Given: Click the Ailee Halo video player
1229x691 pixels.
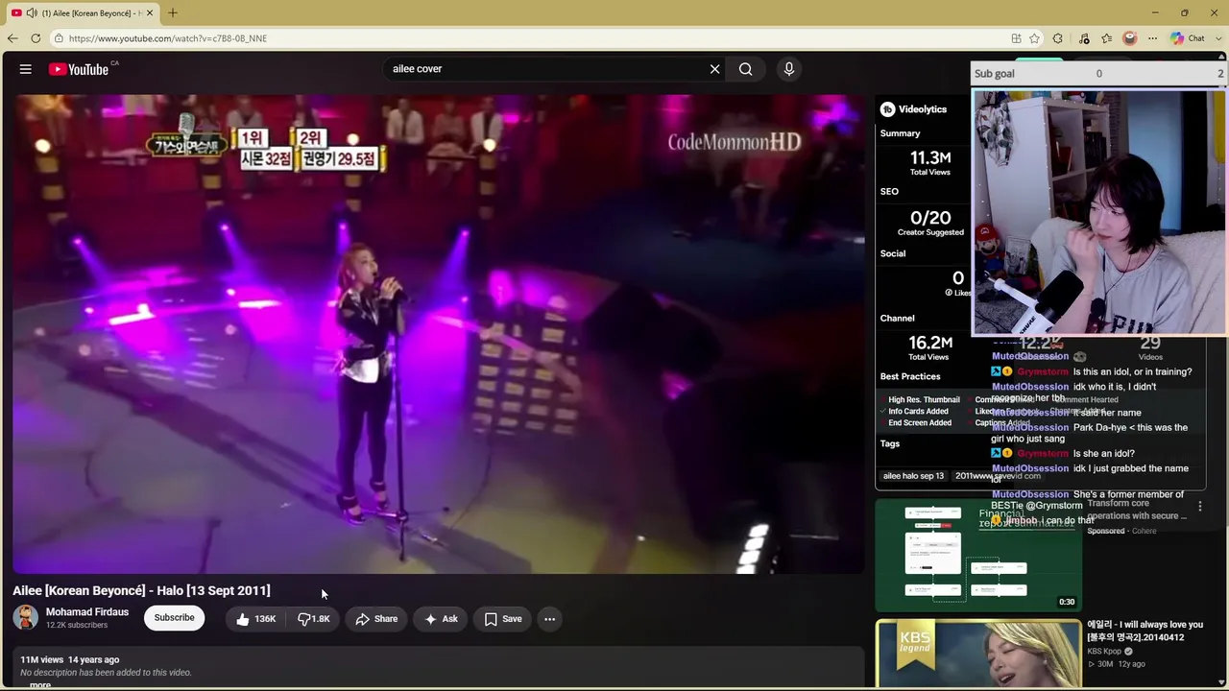Looking at the screenshot, I should click(439, 334).
